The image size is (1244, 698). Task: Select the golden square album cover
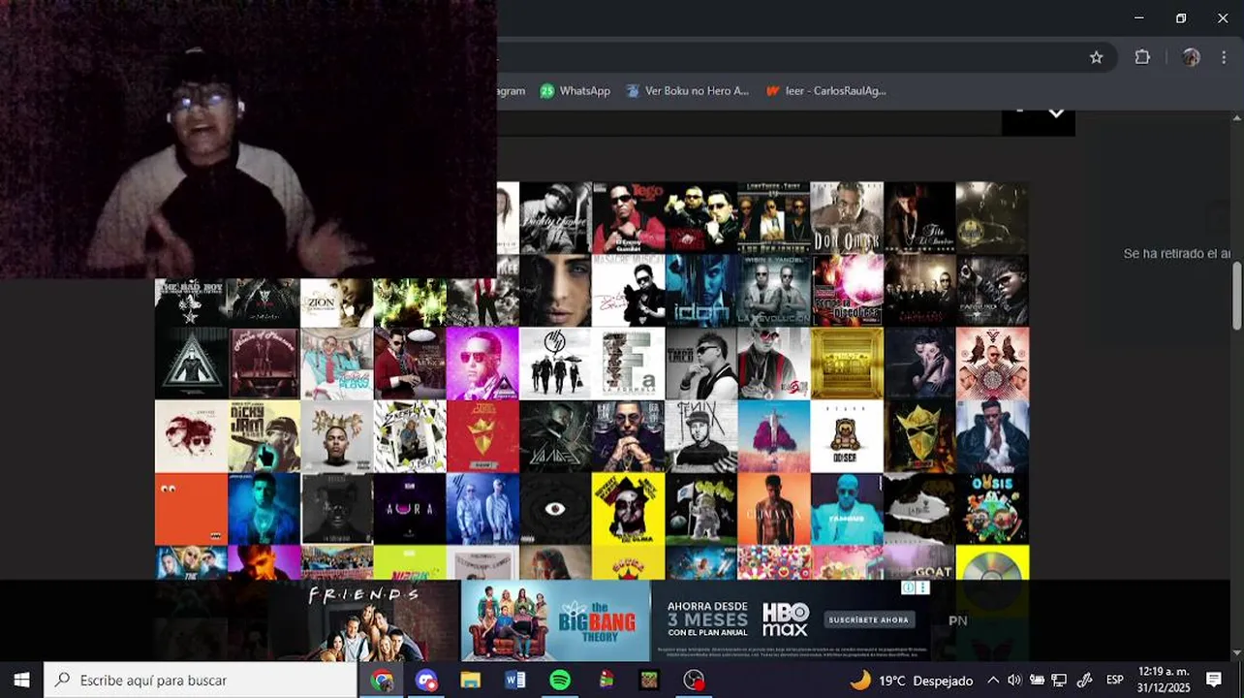click(x=847, y=364)
